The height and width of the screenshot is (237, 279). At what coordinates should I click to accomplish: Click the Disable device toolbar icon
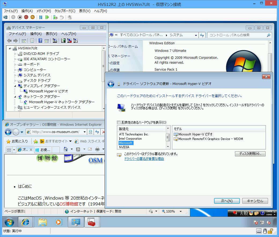76,41
